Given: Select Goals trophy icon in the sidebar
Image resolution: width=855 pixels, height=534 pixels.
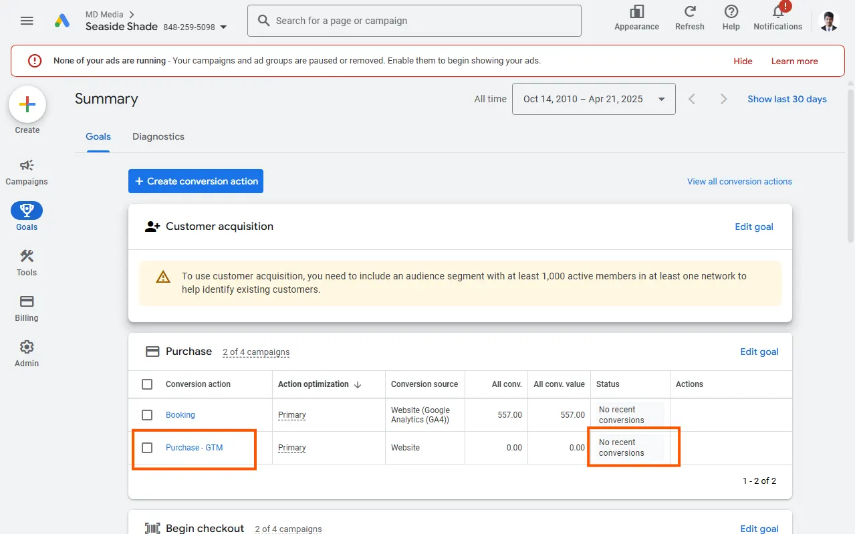Looking at the screenshot, I should tap(27, 211).
